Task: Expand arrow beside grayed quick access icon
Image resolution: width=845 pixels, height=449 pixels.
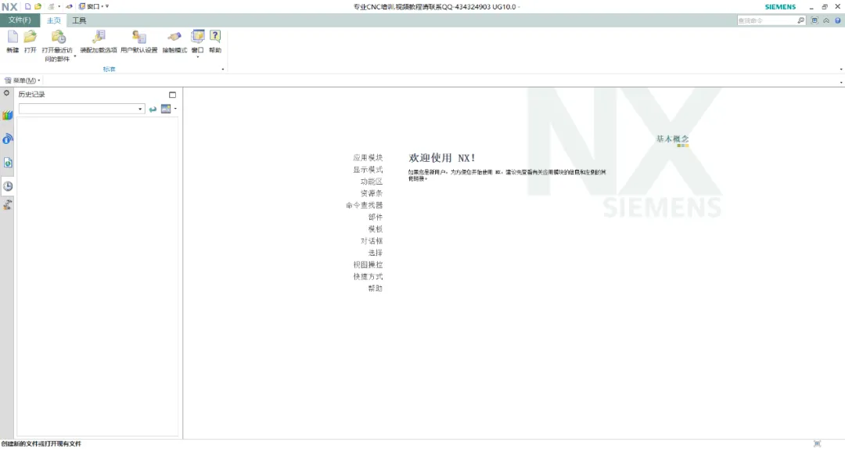Action: 59,6
